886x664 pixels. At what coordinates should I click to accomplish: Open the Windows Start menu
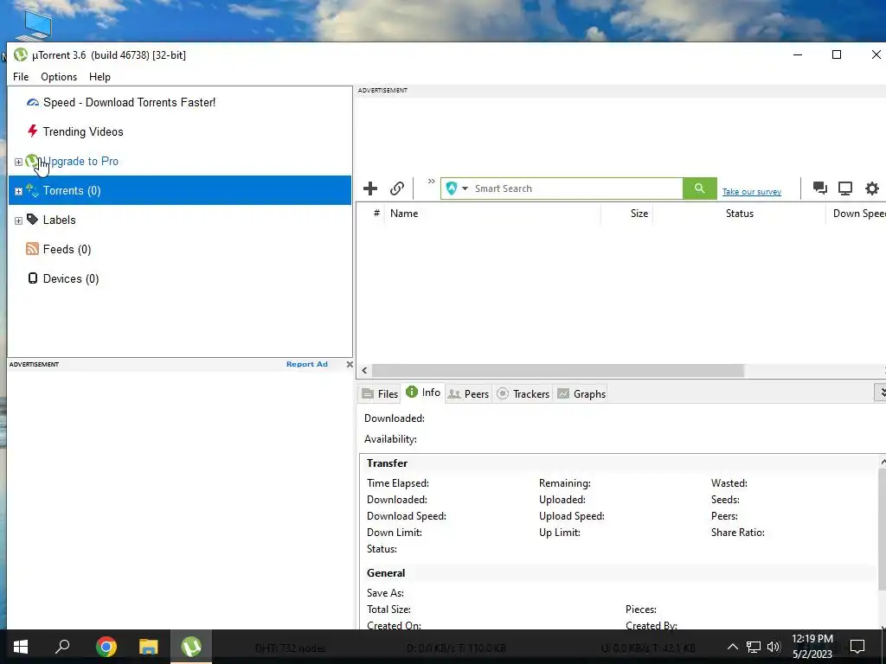21,647
